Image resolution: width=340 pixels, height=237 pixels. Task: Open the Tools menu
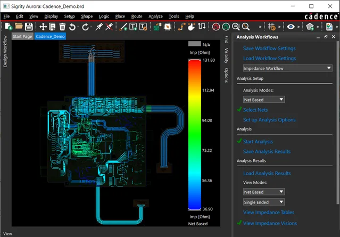pos(173,17)
